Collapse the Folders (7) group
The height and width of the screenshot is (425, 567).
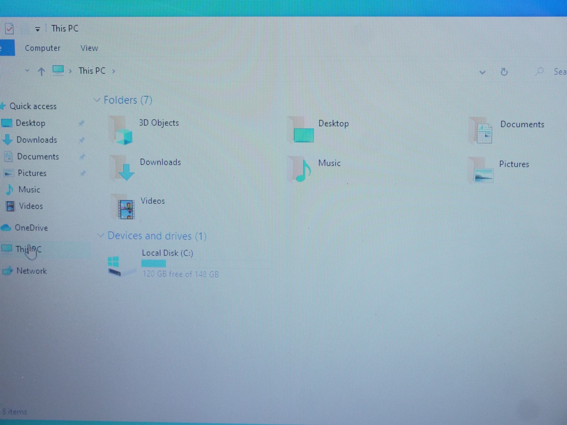97,100
